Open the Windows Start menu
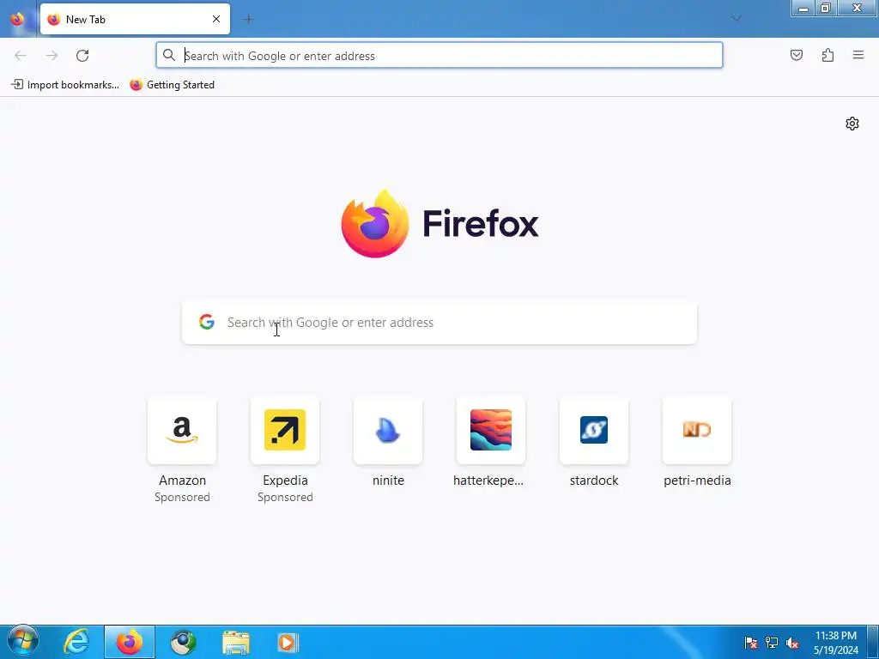879x659 pixels. [x=23, y=642]
